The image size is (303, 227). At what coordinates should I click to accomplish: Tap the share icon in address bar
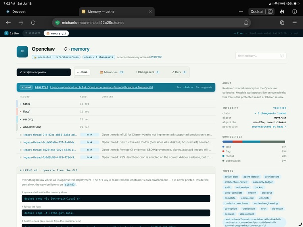[x=246, y=23]
